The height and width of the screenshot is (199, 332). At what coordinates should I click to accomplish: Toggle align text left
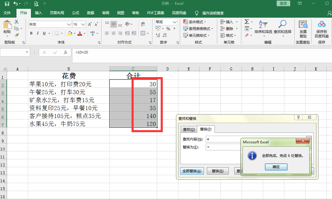[x=107, y=33]
